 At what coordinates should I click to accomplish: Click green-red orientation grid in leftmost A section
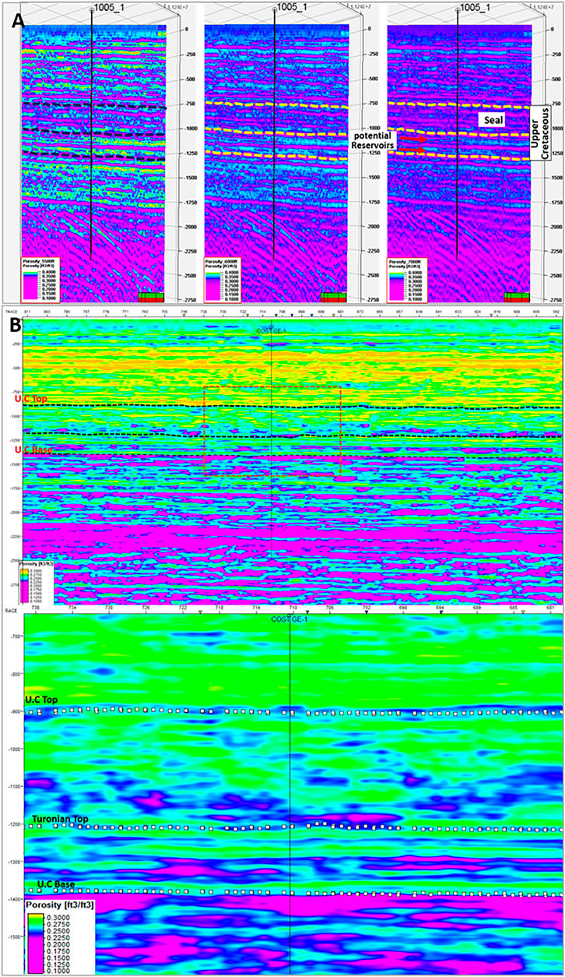(x=152, y=297)
